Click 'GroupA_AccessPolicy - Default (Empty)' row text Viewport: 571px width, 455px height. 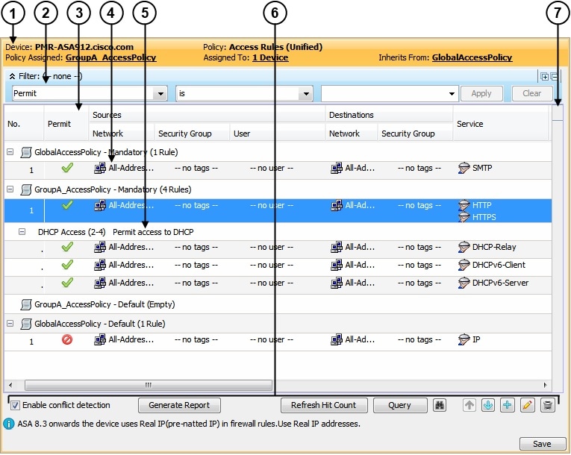pyautogui.click(x=104, y=304)
